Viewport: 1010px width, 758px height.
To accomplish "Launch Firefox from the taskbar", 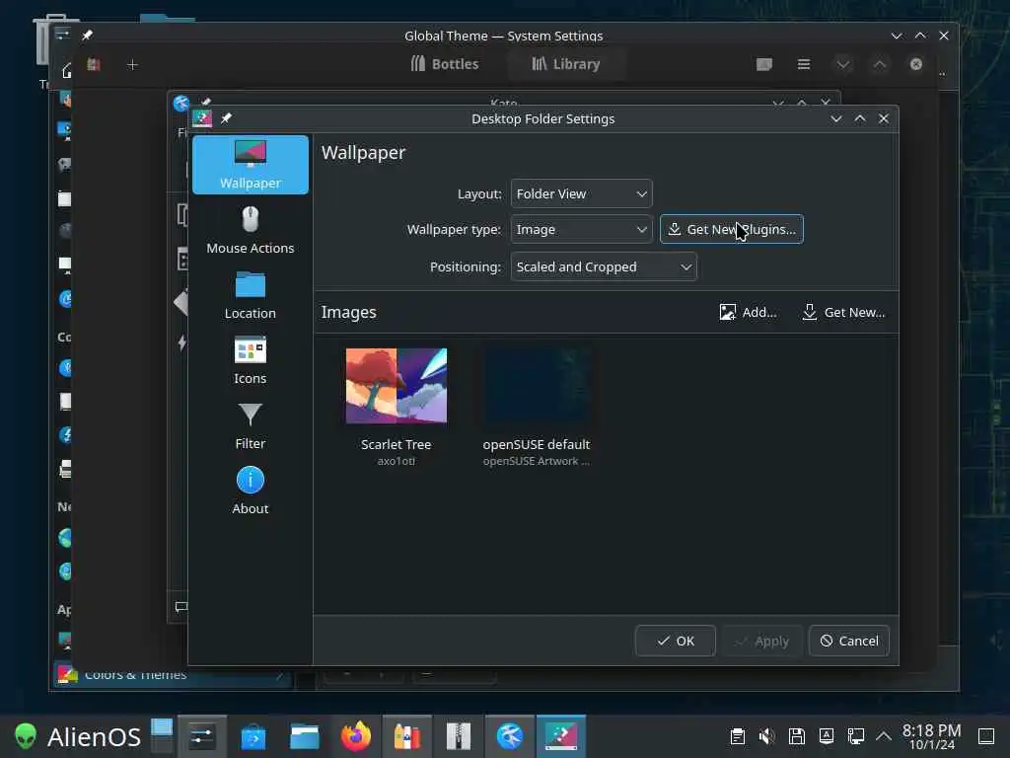I will pyautogui.click(x=355, y=736).
